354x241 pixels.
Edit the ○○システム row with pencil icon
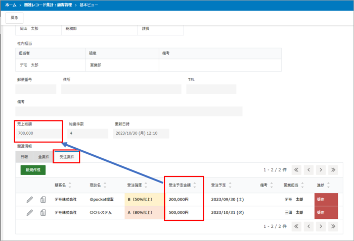point(29,213)
